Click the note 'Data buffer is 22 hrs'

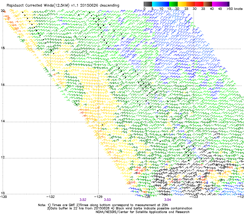67,208
